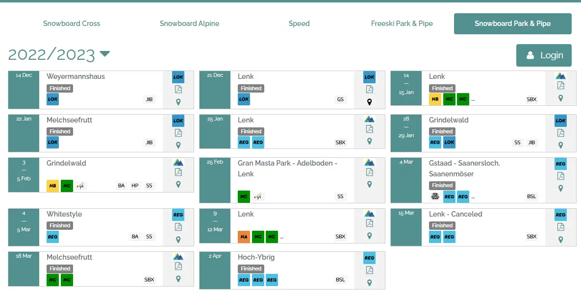Select the Speed category tab

[299, 24]
